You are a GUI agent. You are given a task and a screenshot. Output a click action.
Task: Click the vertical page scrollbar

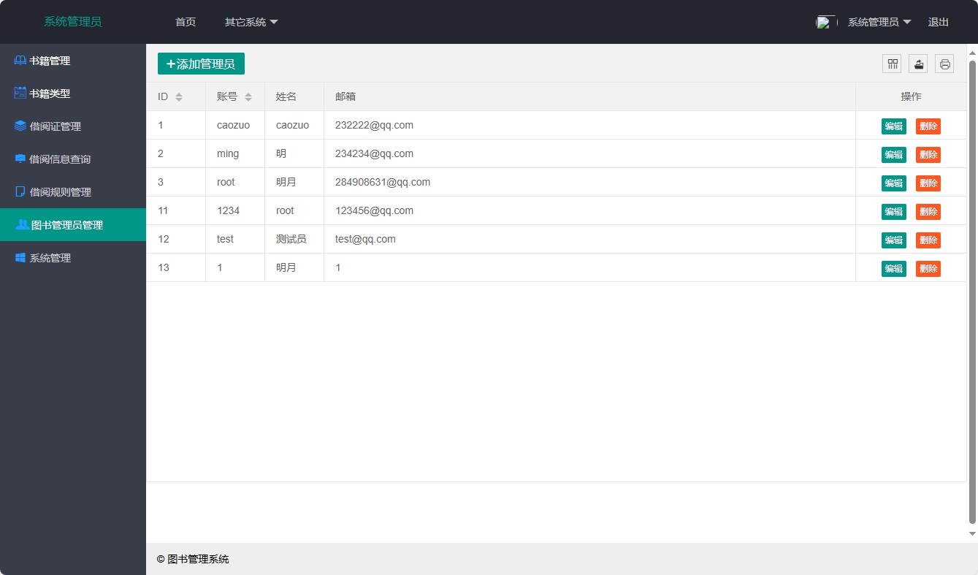coord(972,292)
